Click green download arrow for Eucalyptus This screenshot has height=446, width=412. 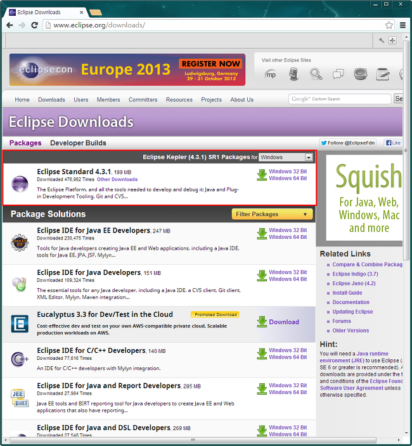(x=262, y=322)
